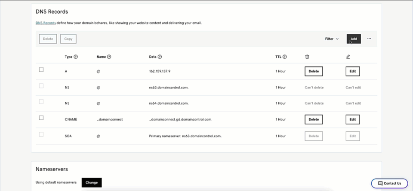Screen dimensions: 413x191
Task: Click the Name column help icon
Action: click(109, 57)
